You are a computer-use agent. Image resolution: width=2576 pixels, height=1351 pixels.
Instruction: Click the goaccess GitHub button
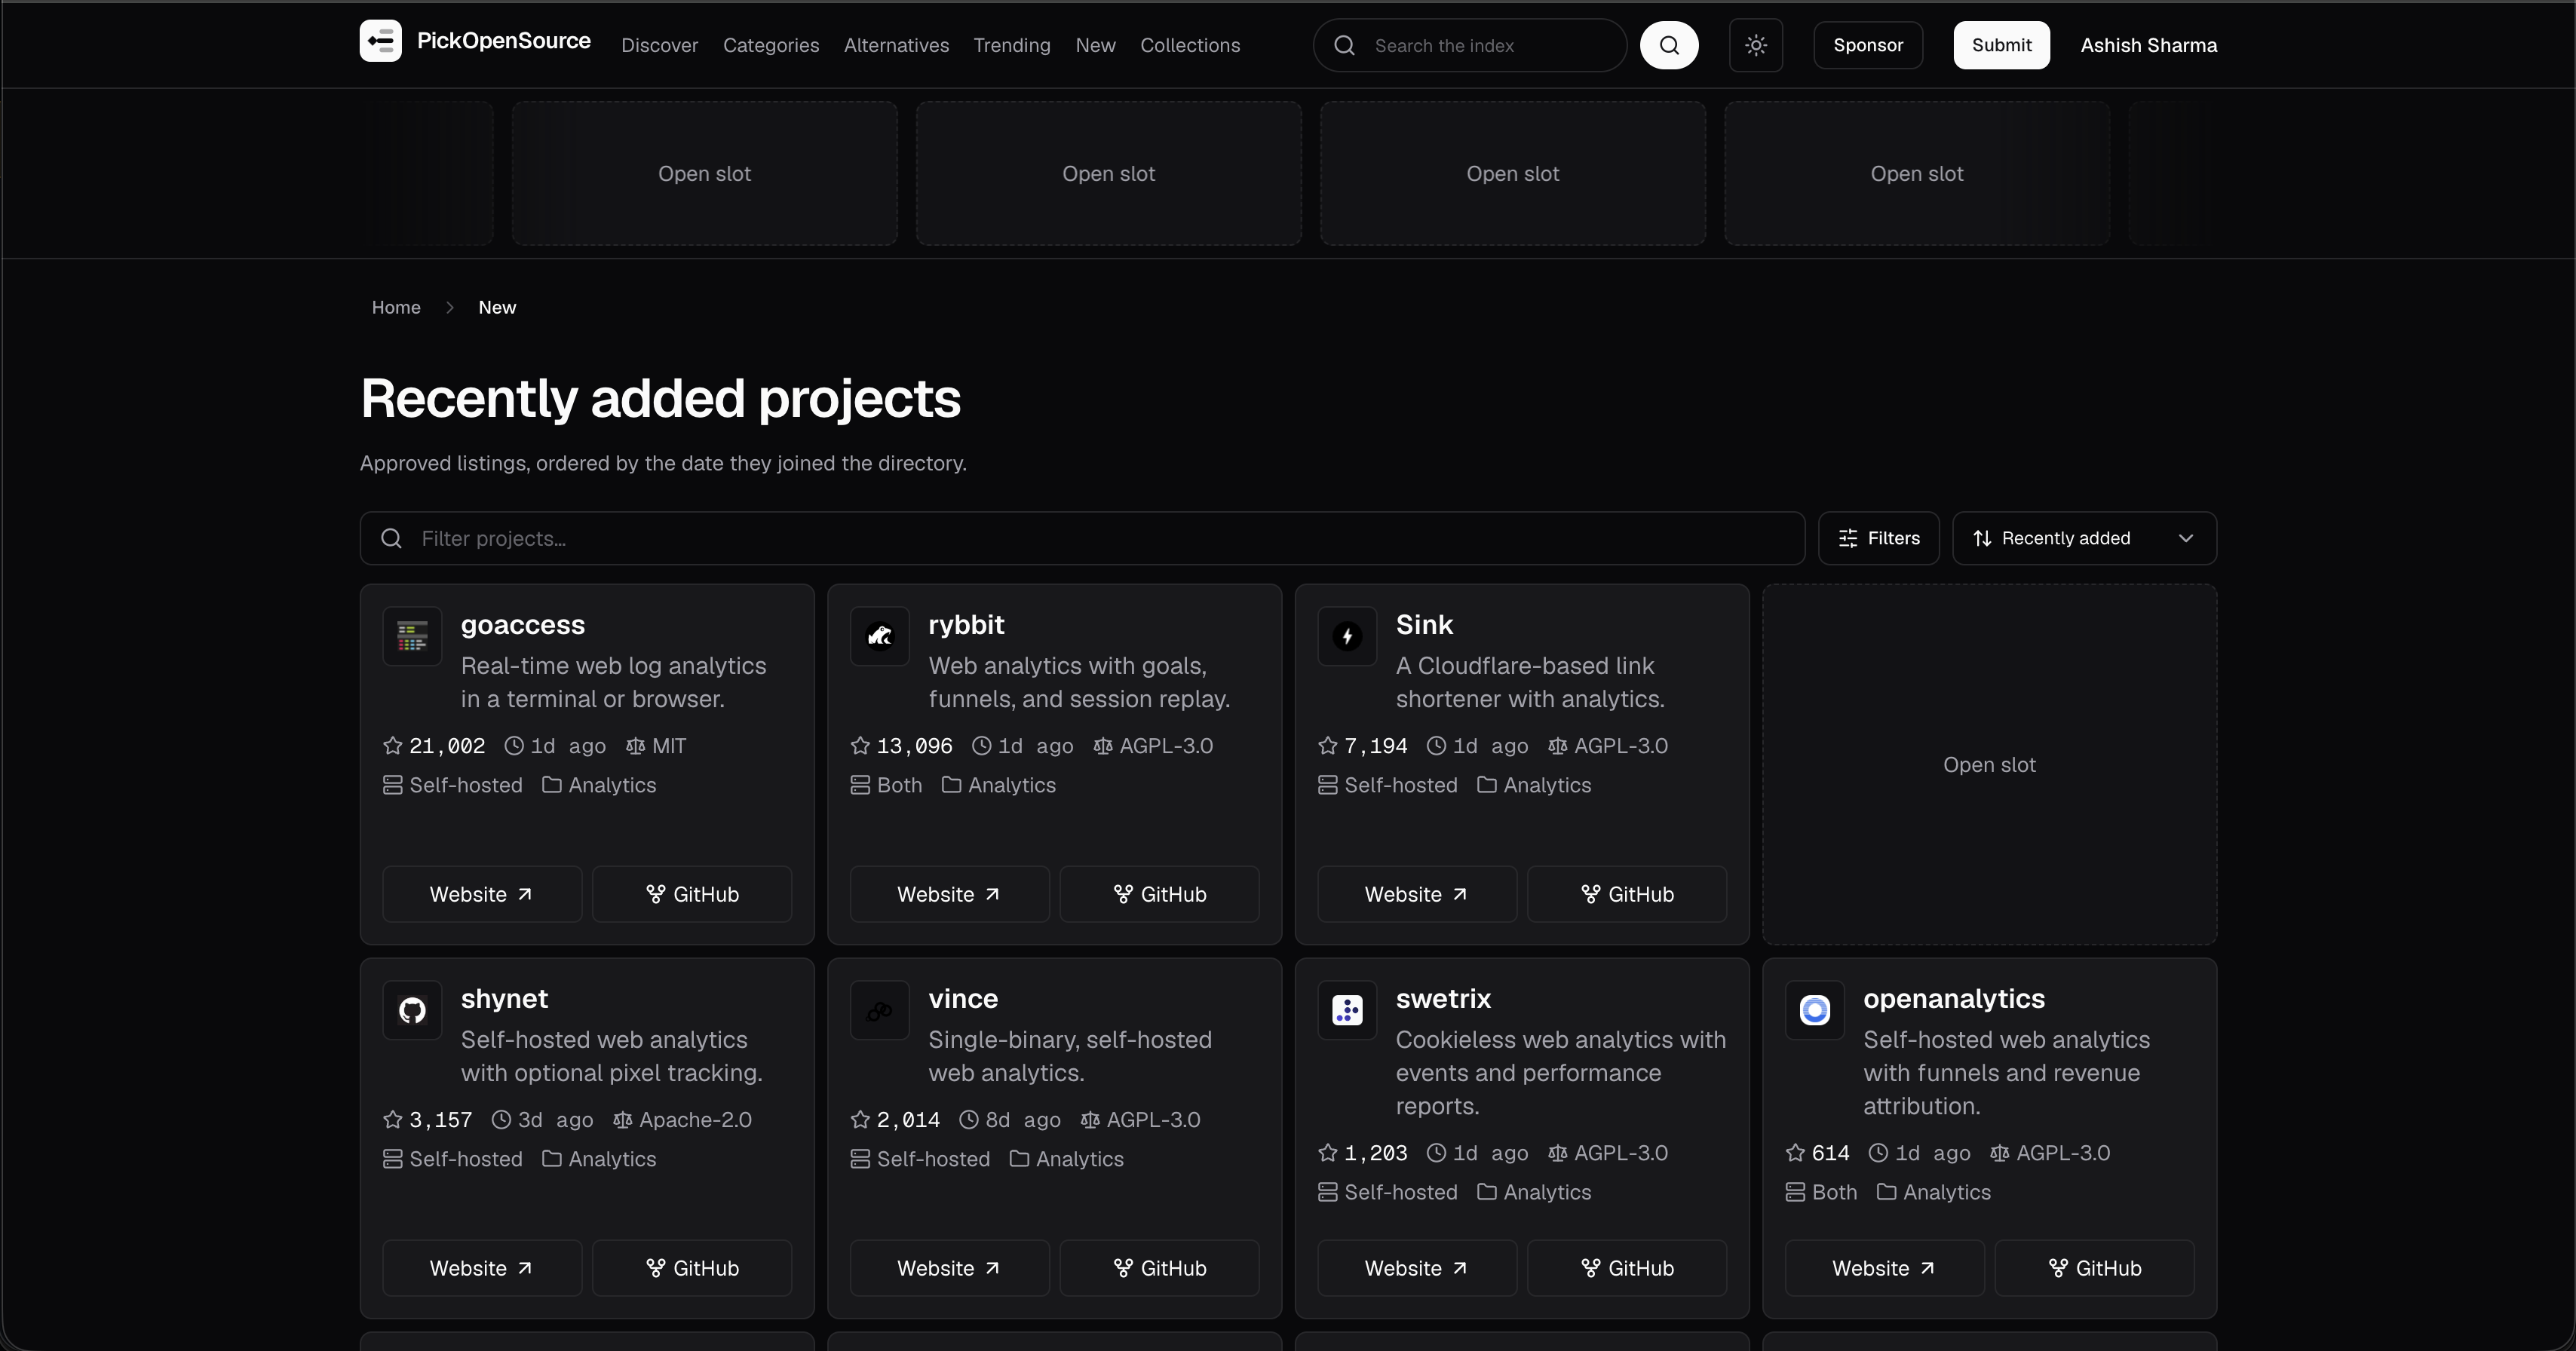(x=692, y=894)
